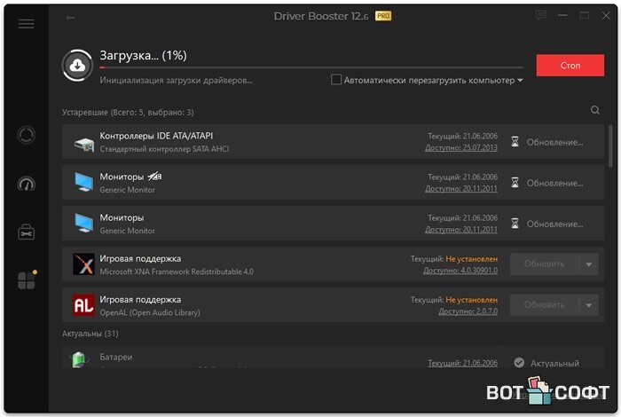Click the IDE ATA/ATAPI controller device icon
This screenshot has width=621, height=417.
[x=84, y=144]
